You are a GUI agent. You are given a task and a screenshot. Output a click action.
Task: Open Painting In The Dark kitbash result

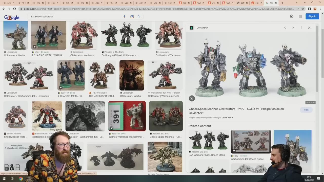coord(126,35)
